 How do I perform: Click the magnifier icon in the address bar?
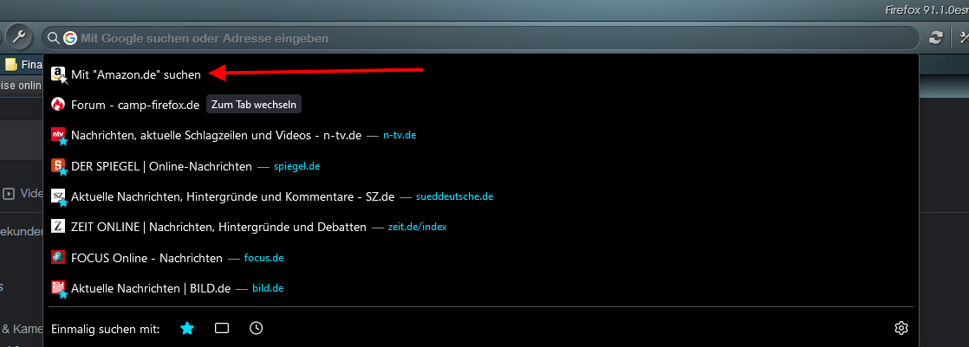(x=53, y=38)
